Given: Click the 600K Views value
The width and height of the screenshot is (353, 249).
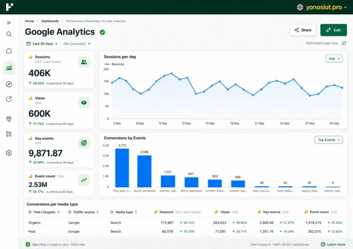Looking at the screenshot, I should (x=40, y=114).
